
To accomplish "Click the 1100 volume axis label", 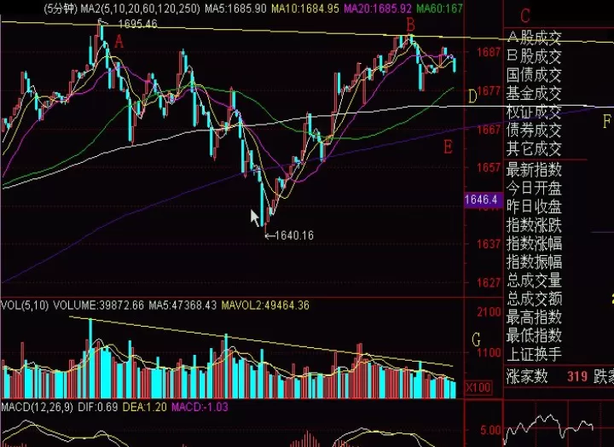I will [489, 352].
